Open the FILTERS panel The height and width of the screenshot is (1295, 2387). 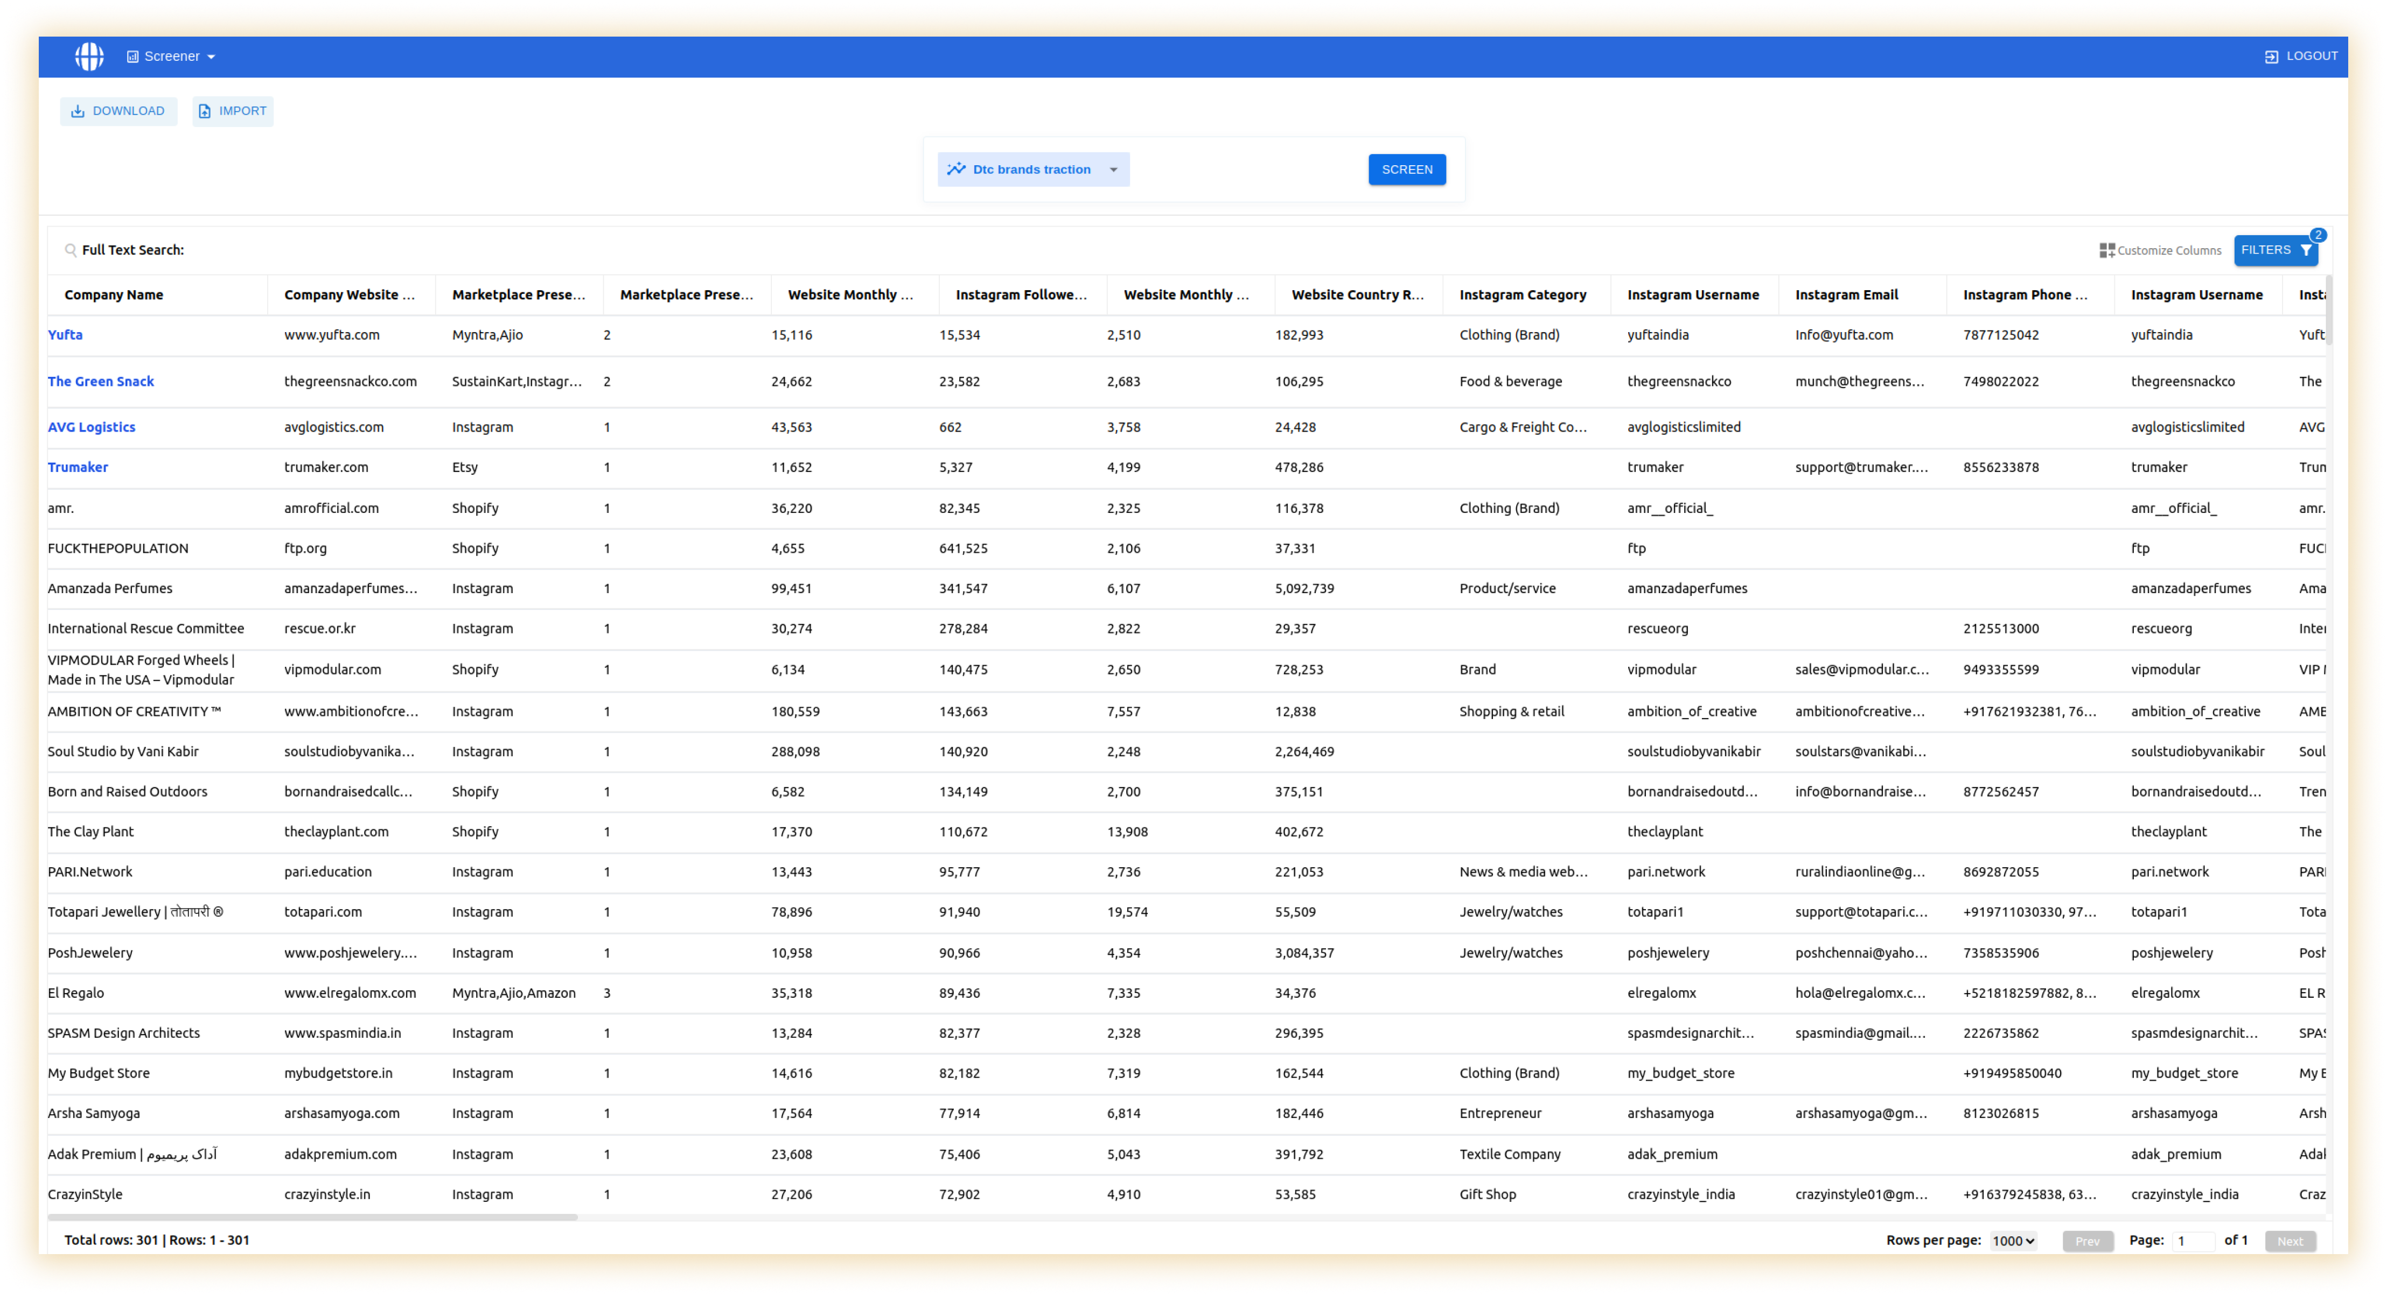2275,250
